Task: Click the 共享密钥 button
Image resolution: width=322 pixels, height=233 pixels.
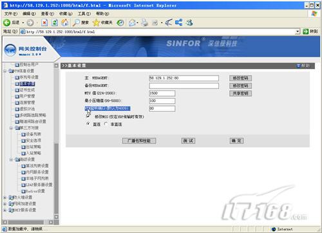Action: 240,93
